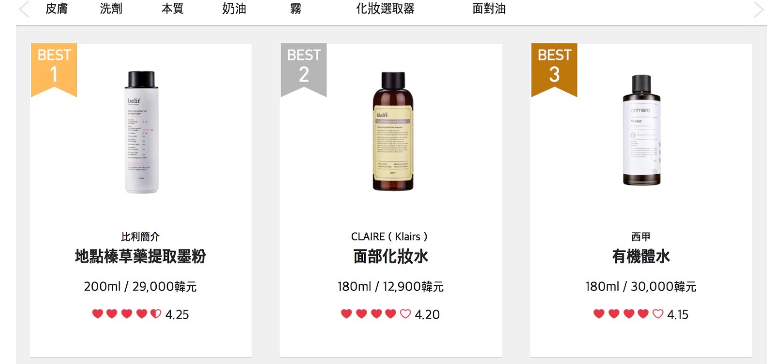The image size is (774, 364).
Task: Click the 面部化妝水 product title
Action: click(x=391, y=256)
